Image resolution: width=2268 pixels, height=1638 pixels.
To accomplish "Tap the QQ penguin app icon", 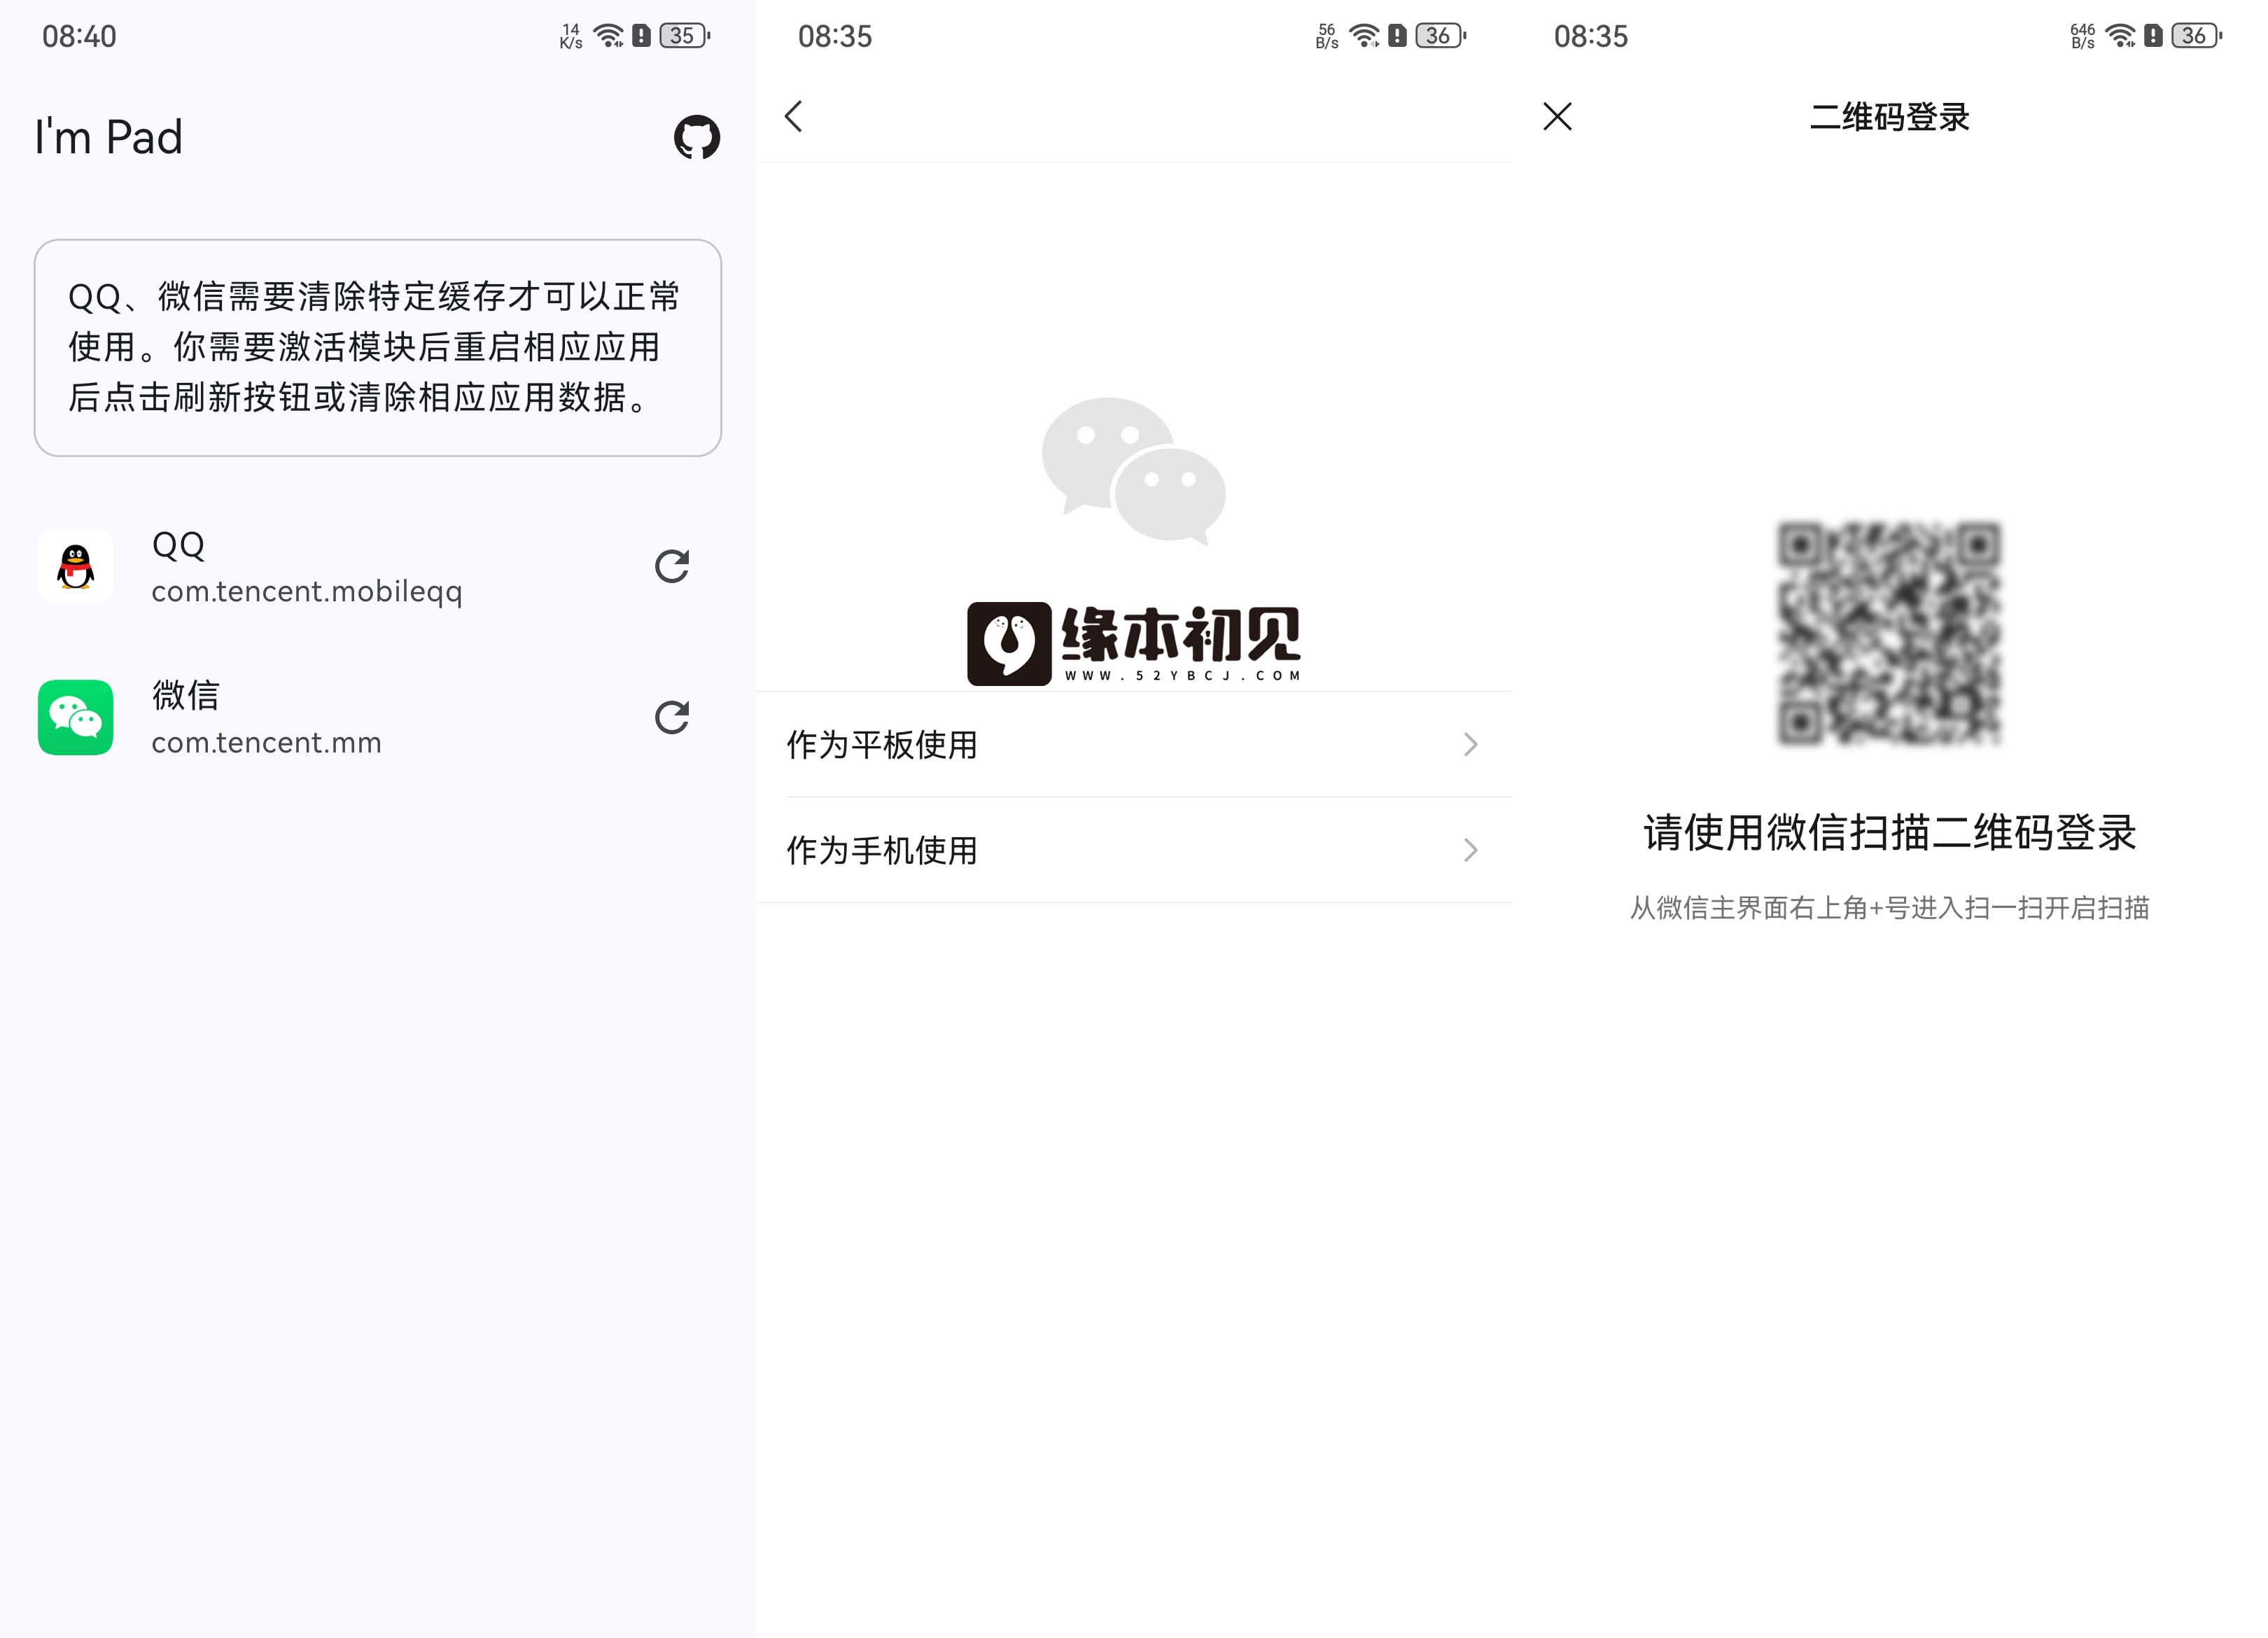I will (x=75, y=566).
